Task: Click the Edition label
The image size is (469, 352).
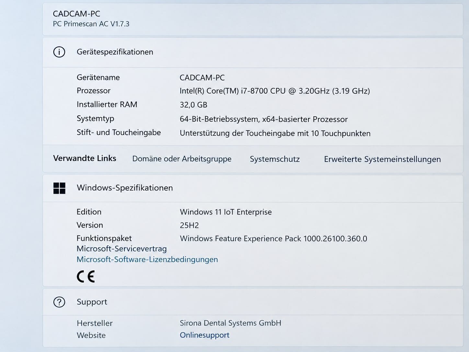Action: pos(89,212)
